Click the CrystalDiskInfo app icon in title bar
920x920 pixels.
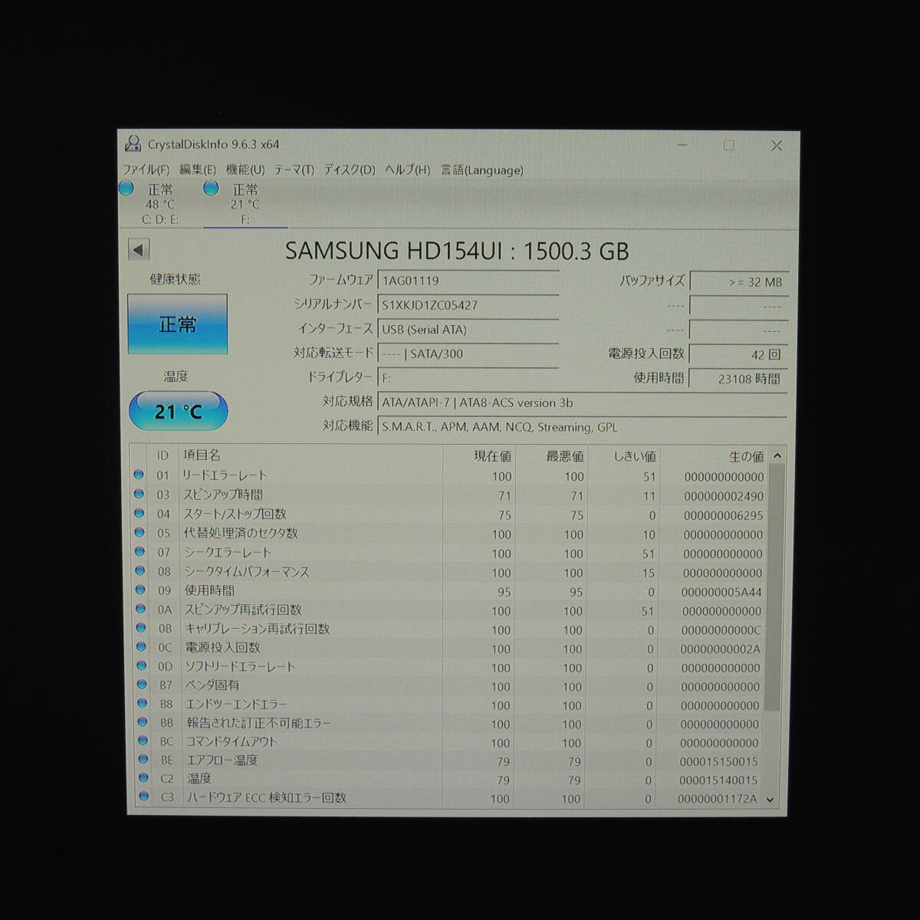pyautogui.click(x=133, y=143)
